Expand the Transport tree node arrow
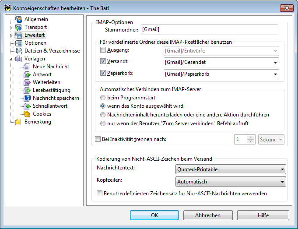 (x=11, y=28)
